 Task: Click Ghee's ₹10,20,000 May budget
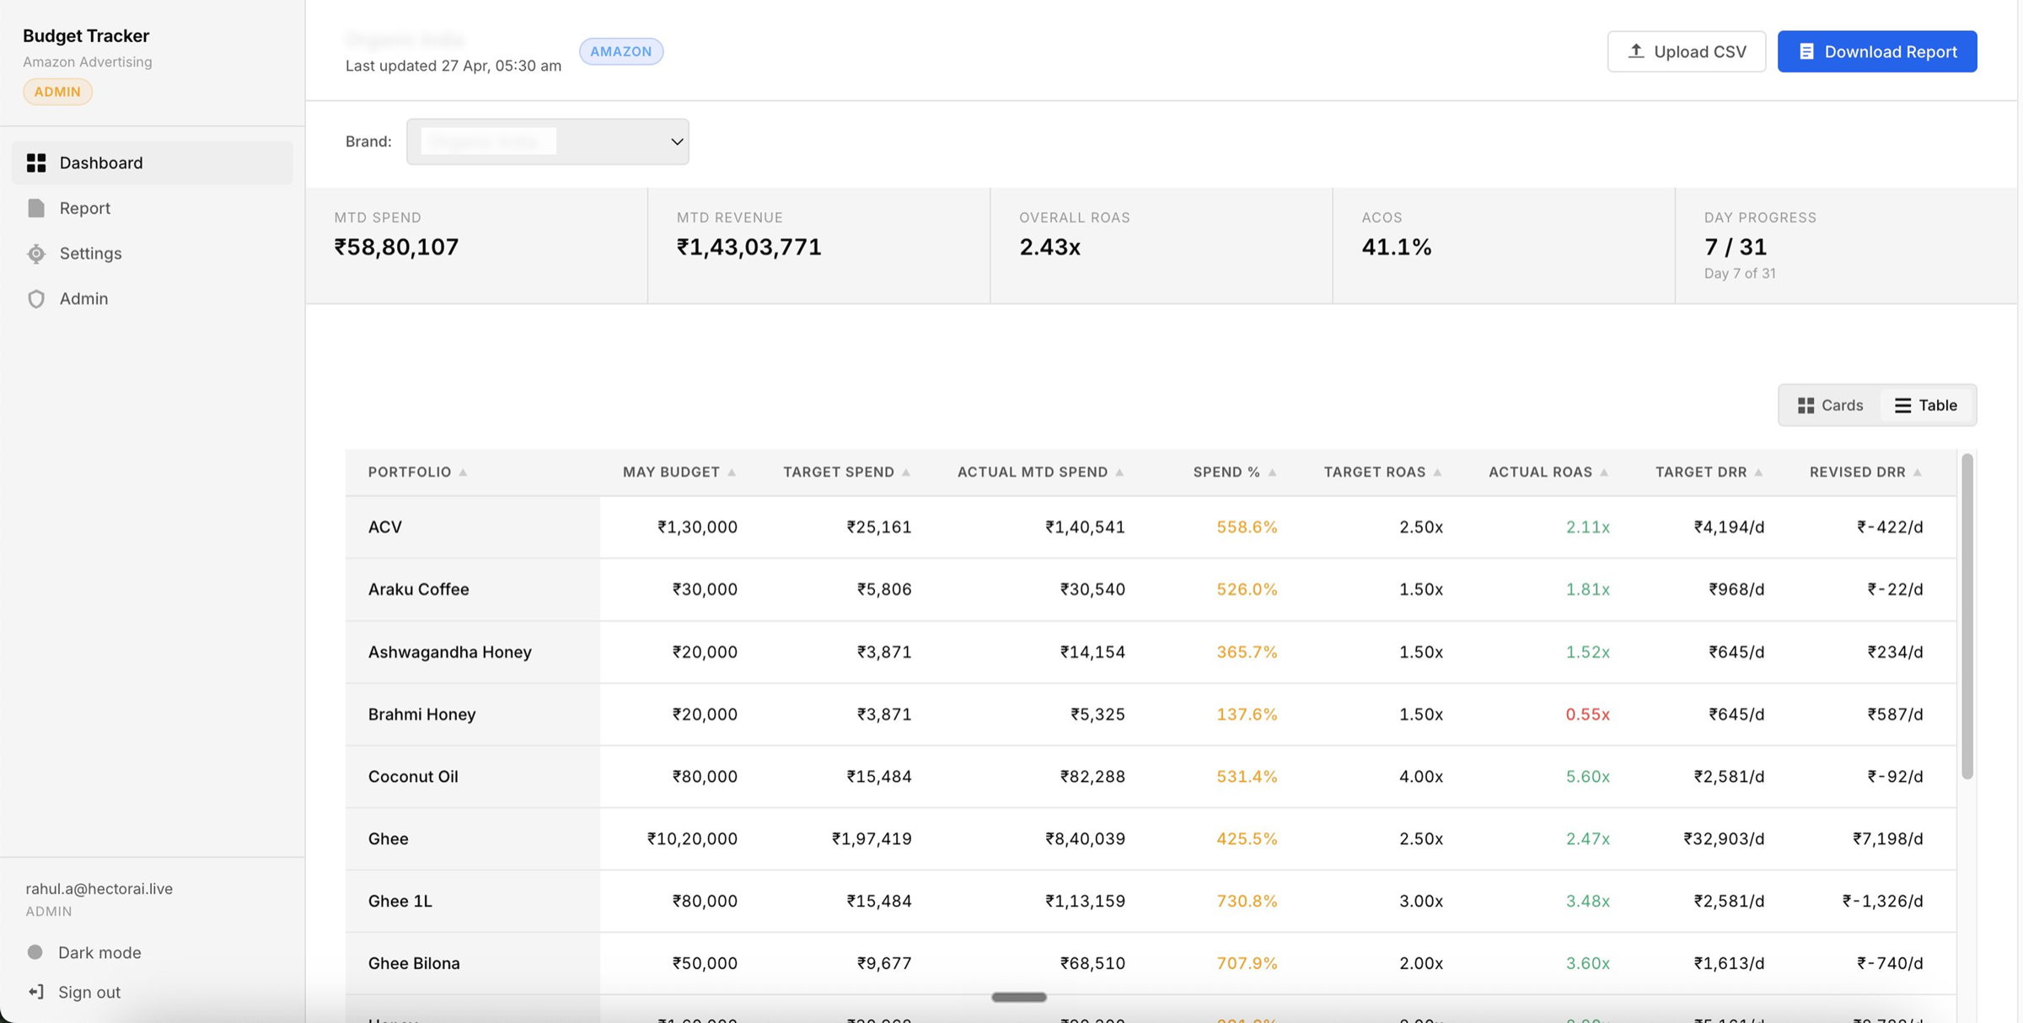tap(692, 838)
